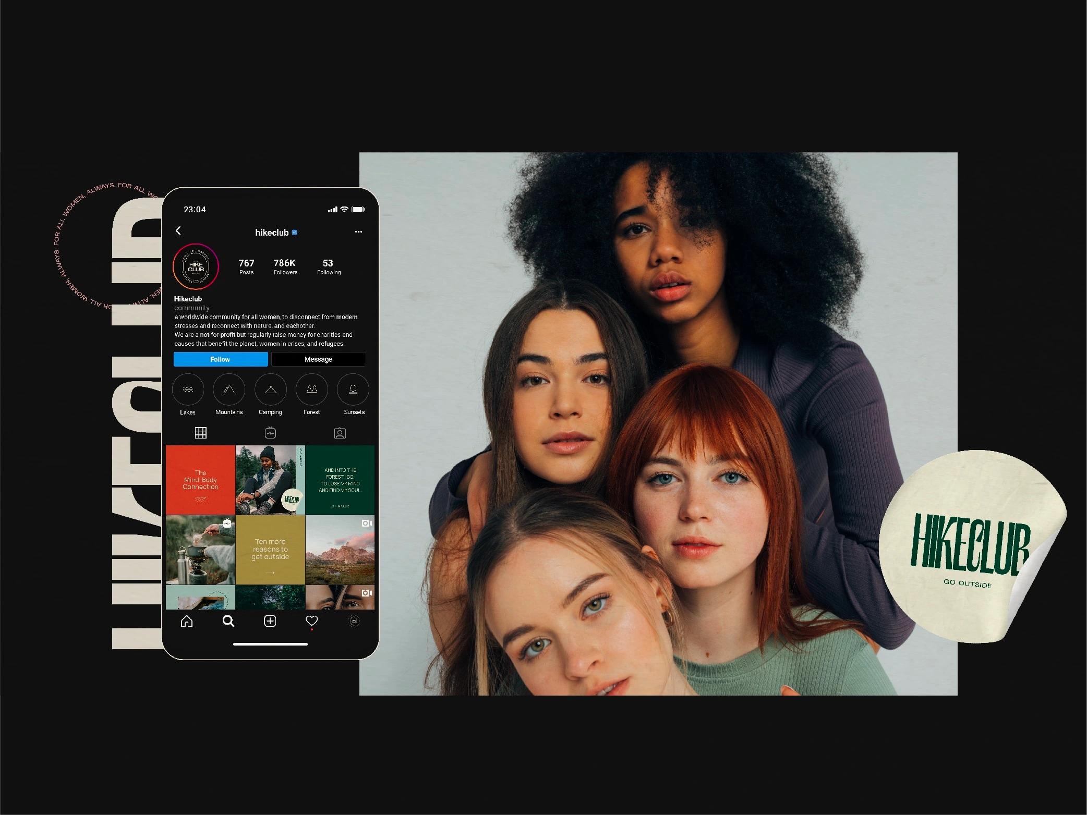This screenshot has height=815, width=1087.
Task: Open the red Mind-Body Connection post
Action: pos(200,480)
